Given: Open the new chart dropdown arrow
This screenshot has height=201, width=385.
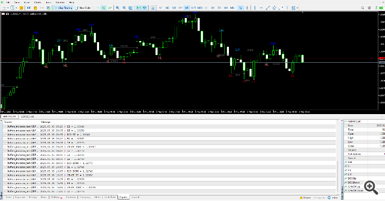Looking at the screenshot, I should pos(16,8).
